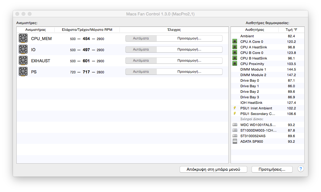Click the 147.2 temperature value
Viewport: 321px width, 192px height.
coord(291,75)
